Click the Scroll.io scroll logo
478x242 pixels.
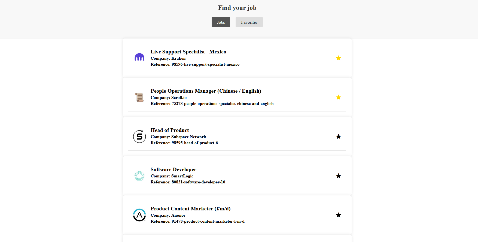point(139,97)
